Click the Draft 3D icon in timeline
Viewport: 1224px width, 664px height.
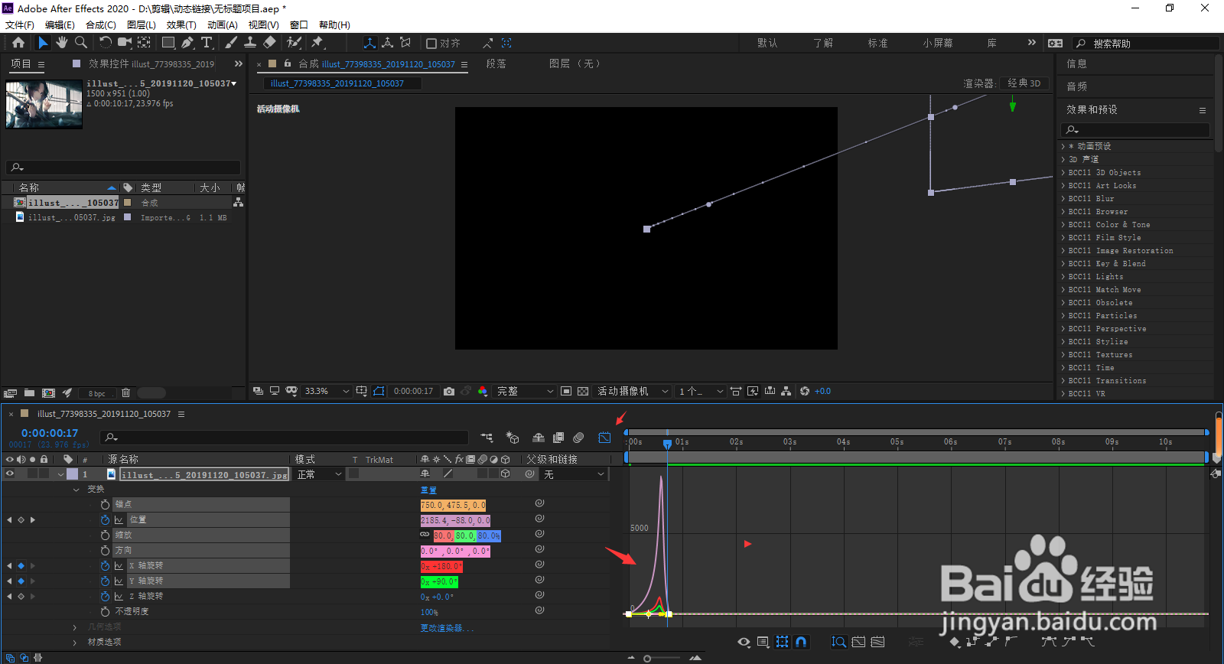click(x=513, y=438)
